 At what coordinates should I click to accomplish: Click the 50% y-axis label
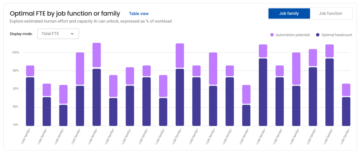click(15, 89)
